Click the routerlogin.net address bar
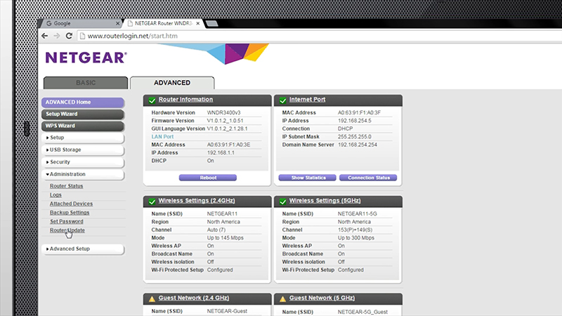This screenshot has height=316, width=562. click(x=319, y=36)
